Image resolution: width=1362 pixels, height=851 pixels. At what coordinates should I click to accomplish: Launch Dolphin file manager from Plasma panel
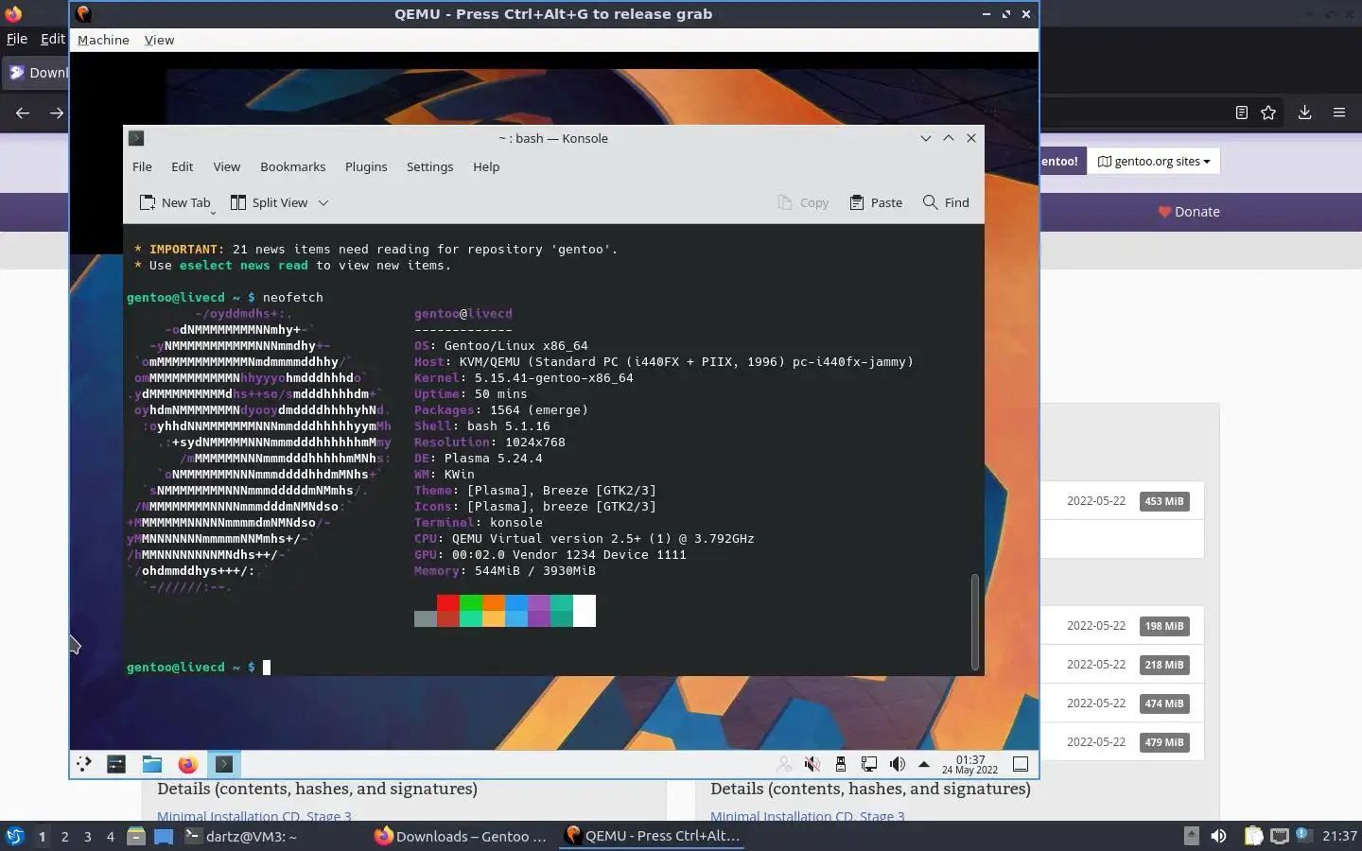coord(152,764)
